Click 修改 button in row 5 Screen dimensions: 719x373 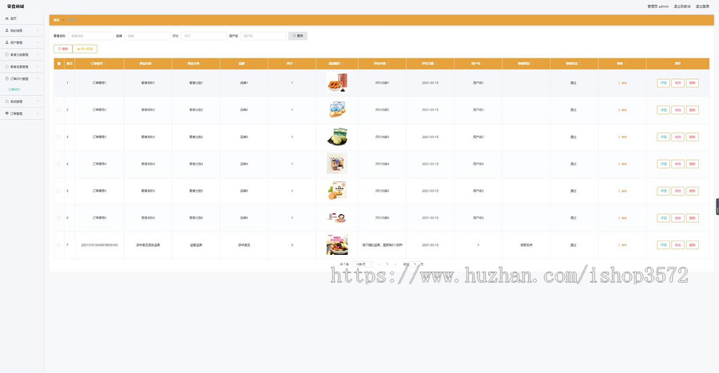tap(677, 191)
